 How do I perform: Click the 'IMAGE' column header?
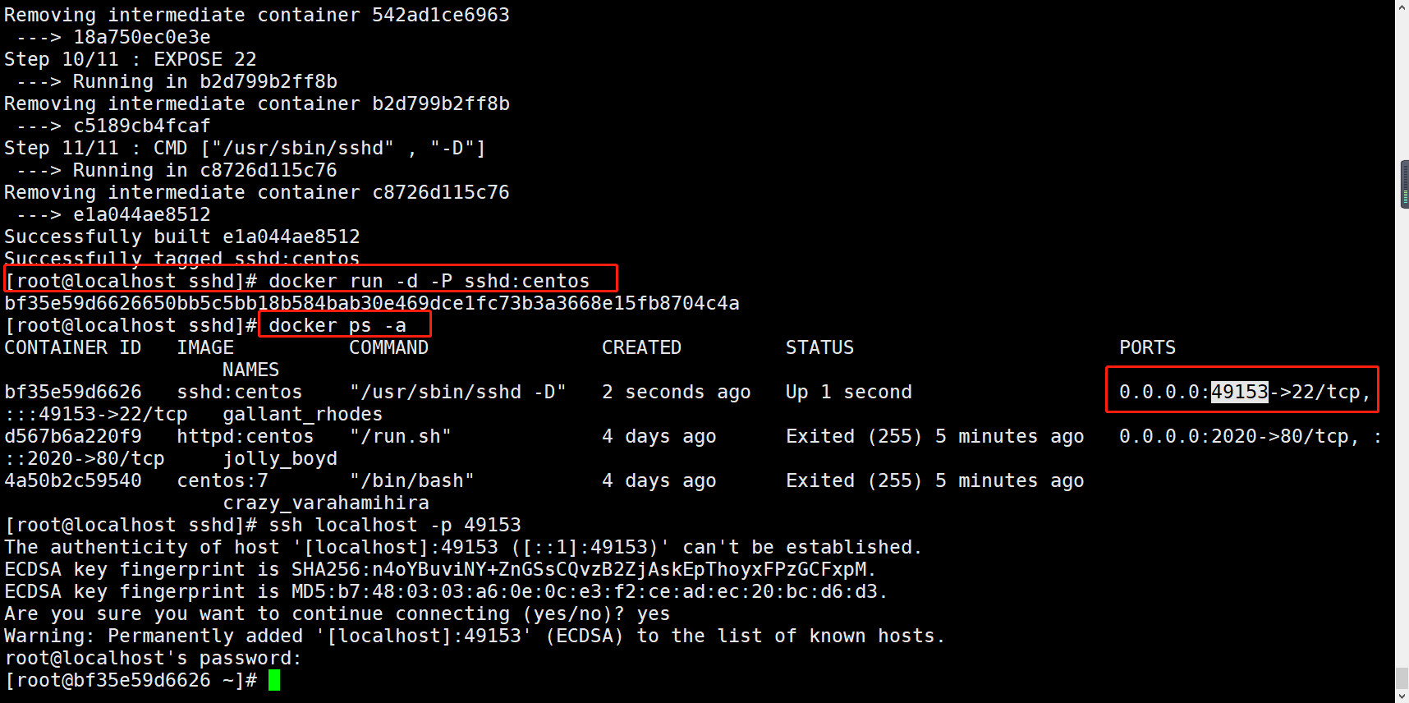pyautogui.click(x=205, y=347)
